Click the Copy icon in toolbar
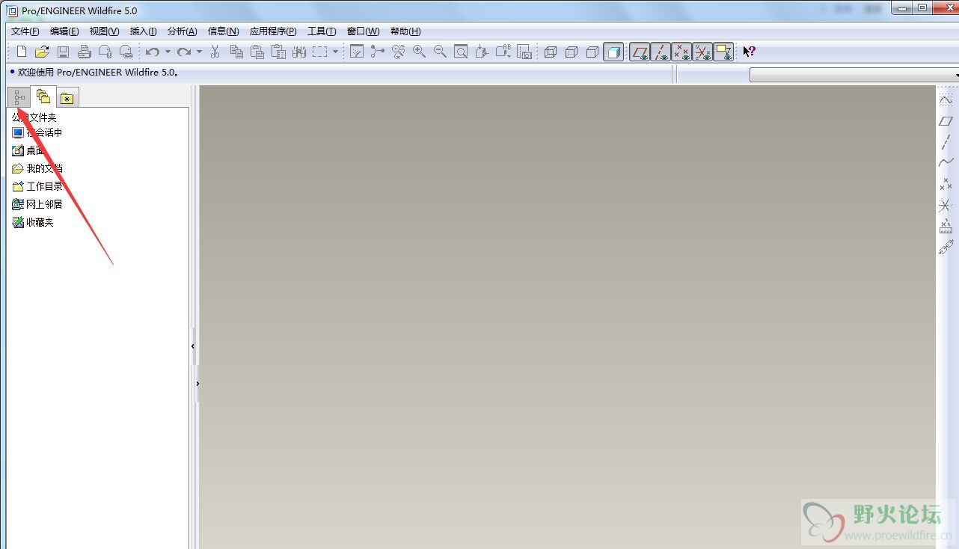The image size is (959, 549). click(236, 52)
